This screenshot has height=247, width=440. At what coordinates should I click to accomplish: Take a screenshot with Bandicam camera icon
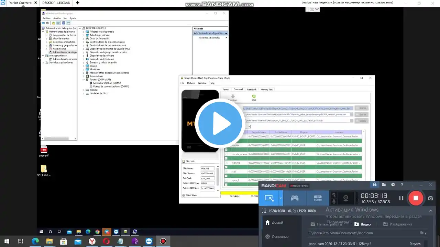pyautogui.click(x=430, y=198)
